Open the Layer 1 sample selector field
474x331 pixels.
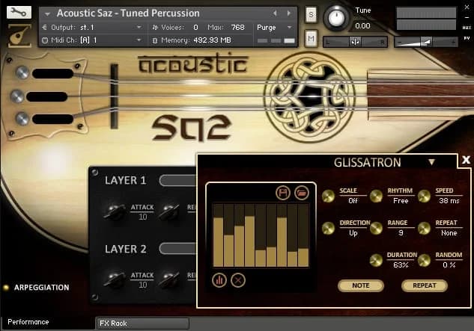(x=177, y=180)
